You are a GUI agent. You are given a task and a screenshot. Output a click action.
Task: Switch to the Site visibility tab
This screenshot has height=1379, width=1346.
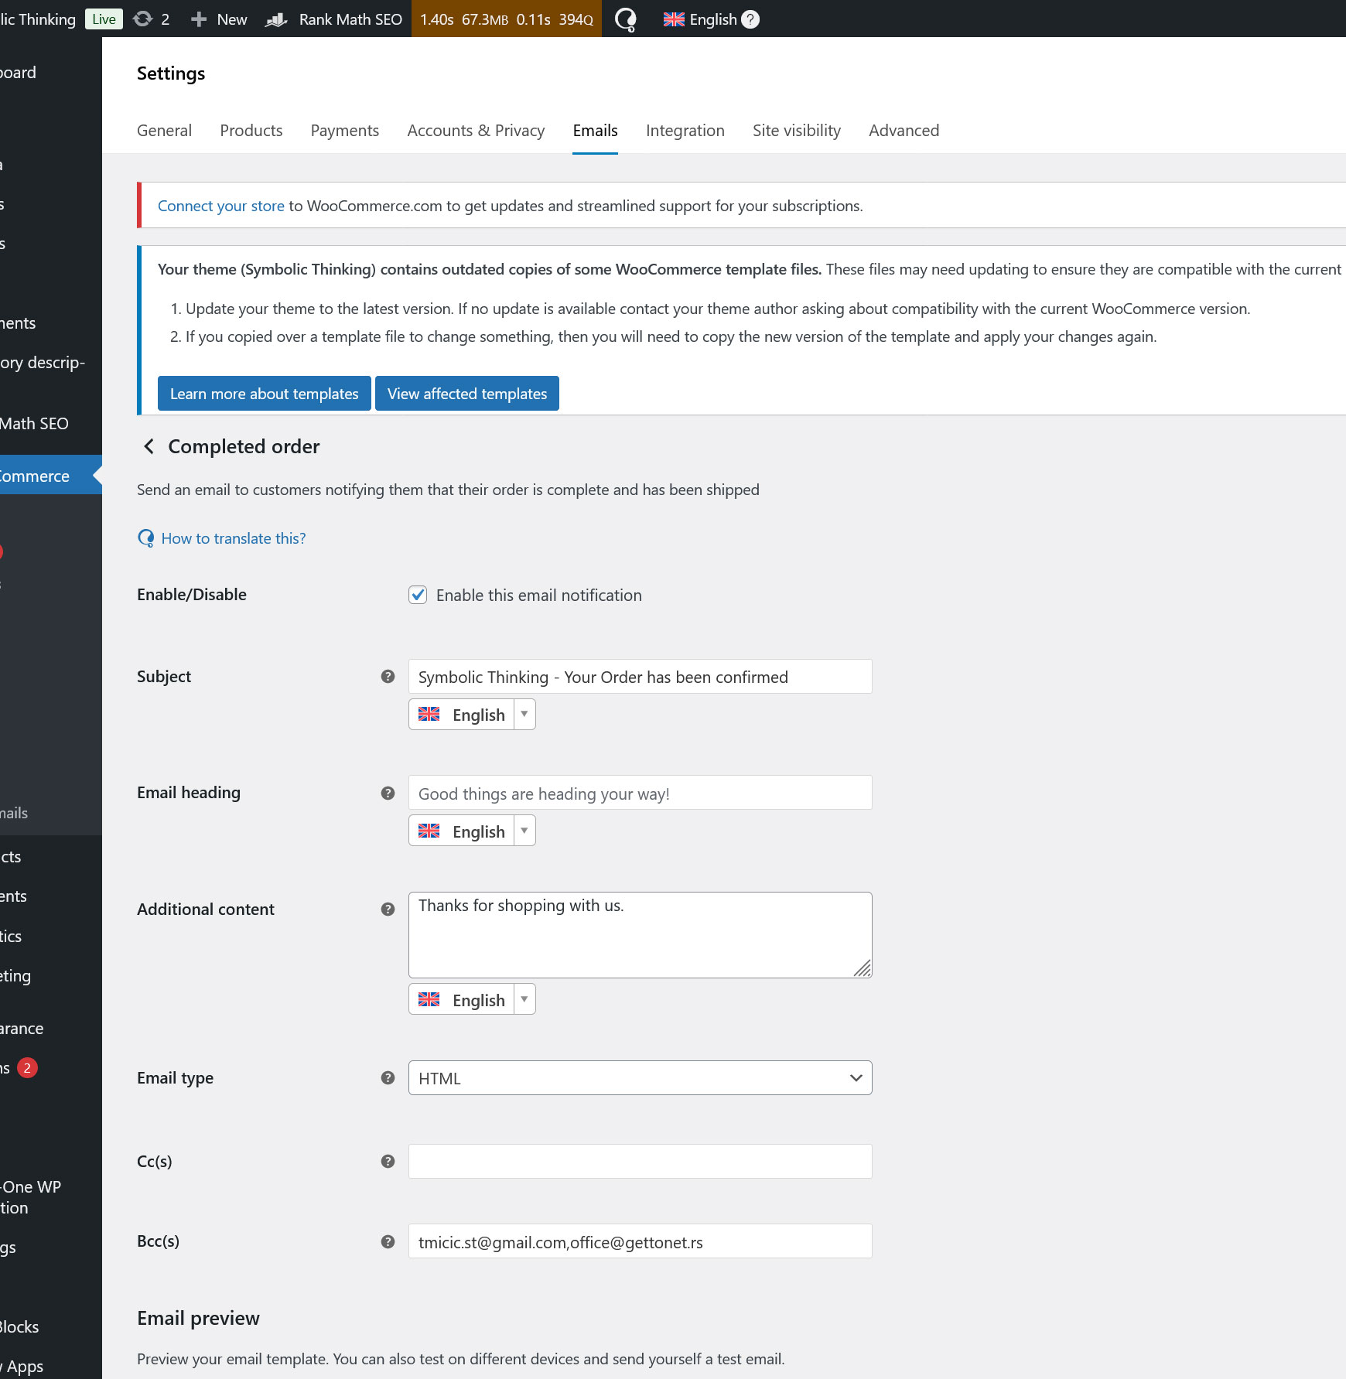797,131
